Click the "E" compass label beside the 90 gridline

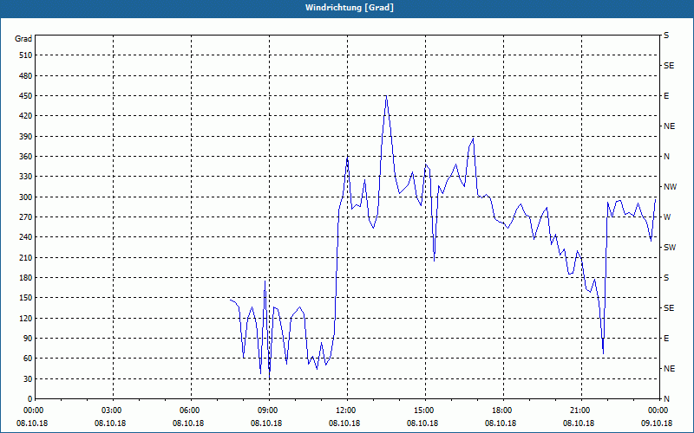pyautogui.click(x=666, y=339)
